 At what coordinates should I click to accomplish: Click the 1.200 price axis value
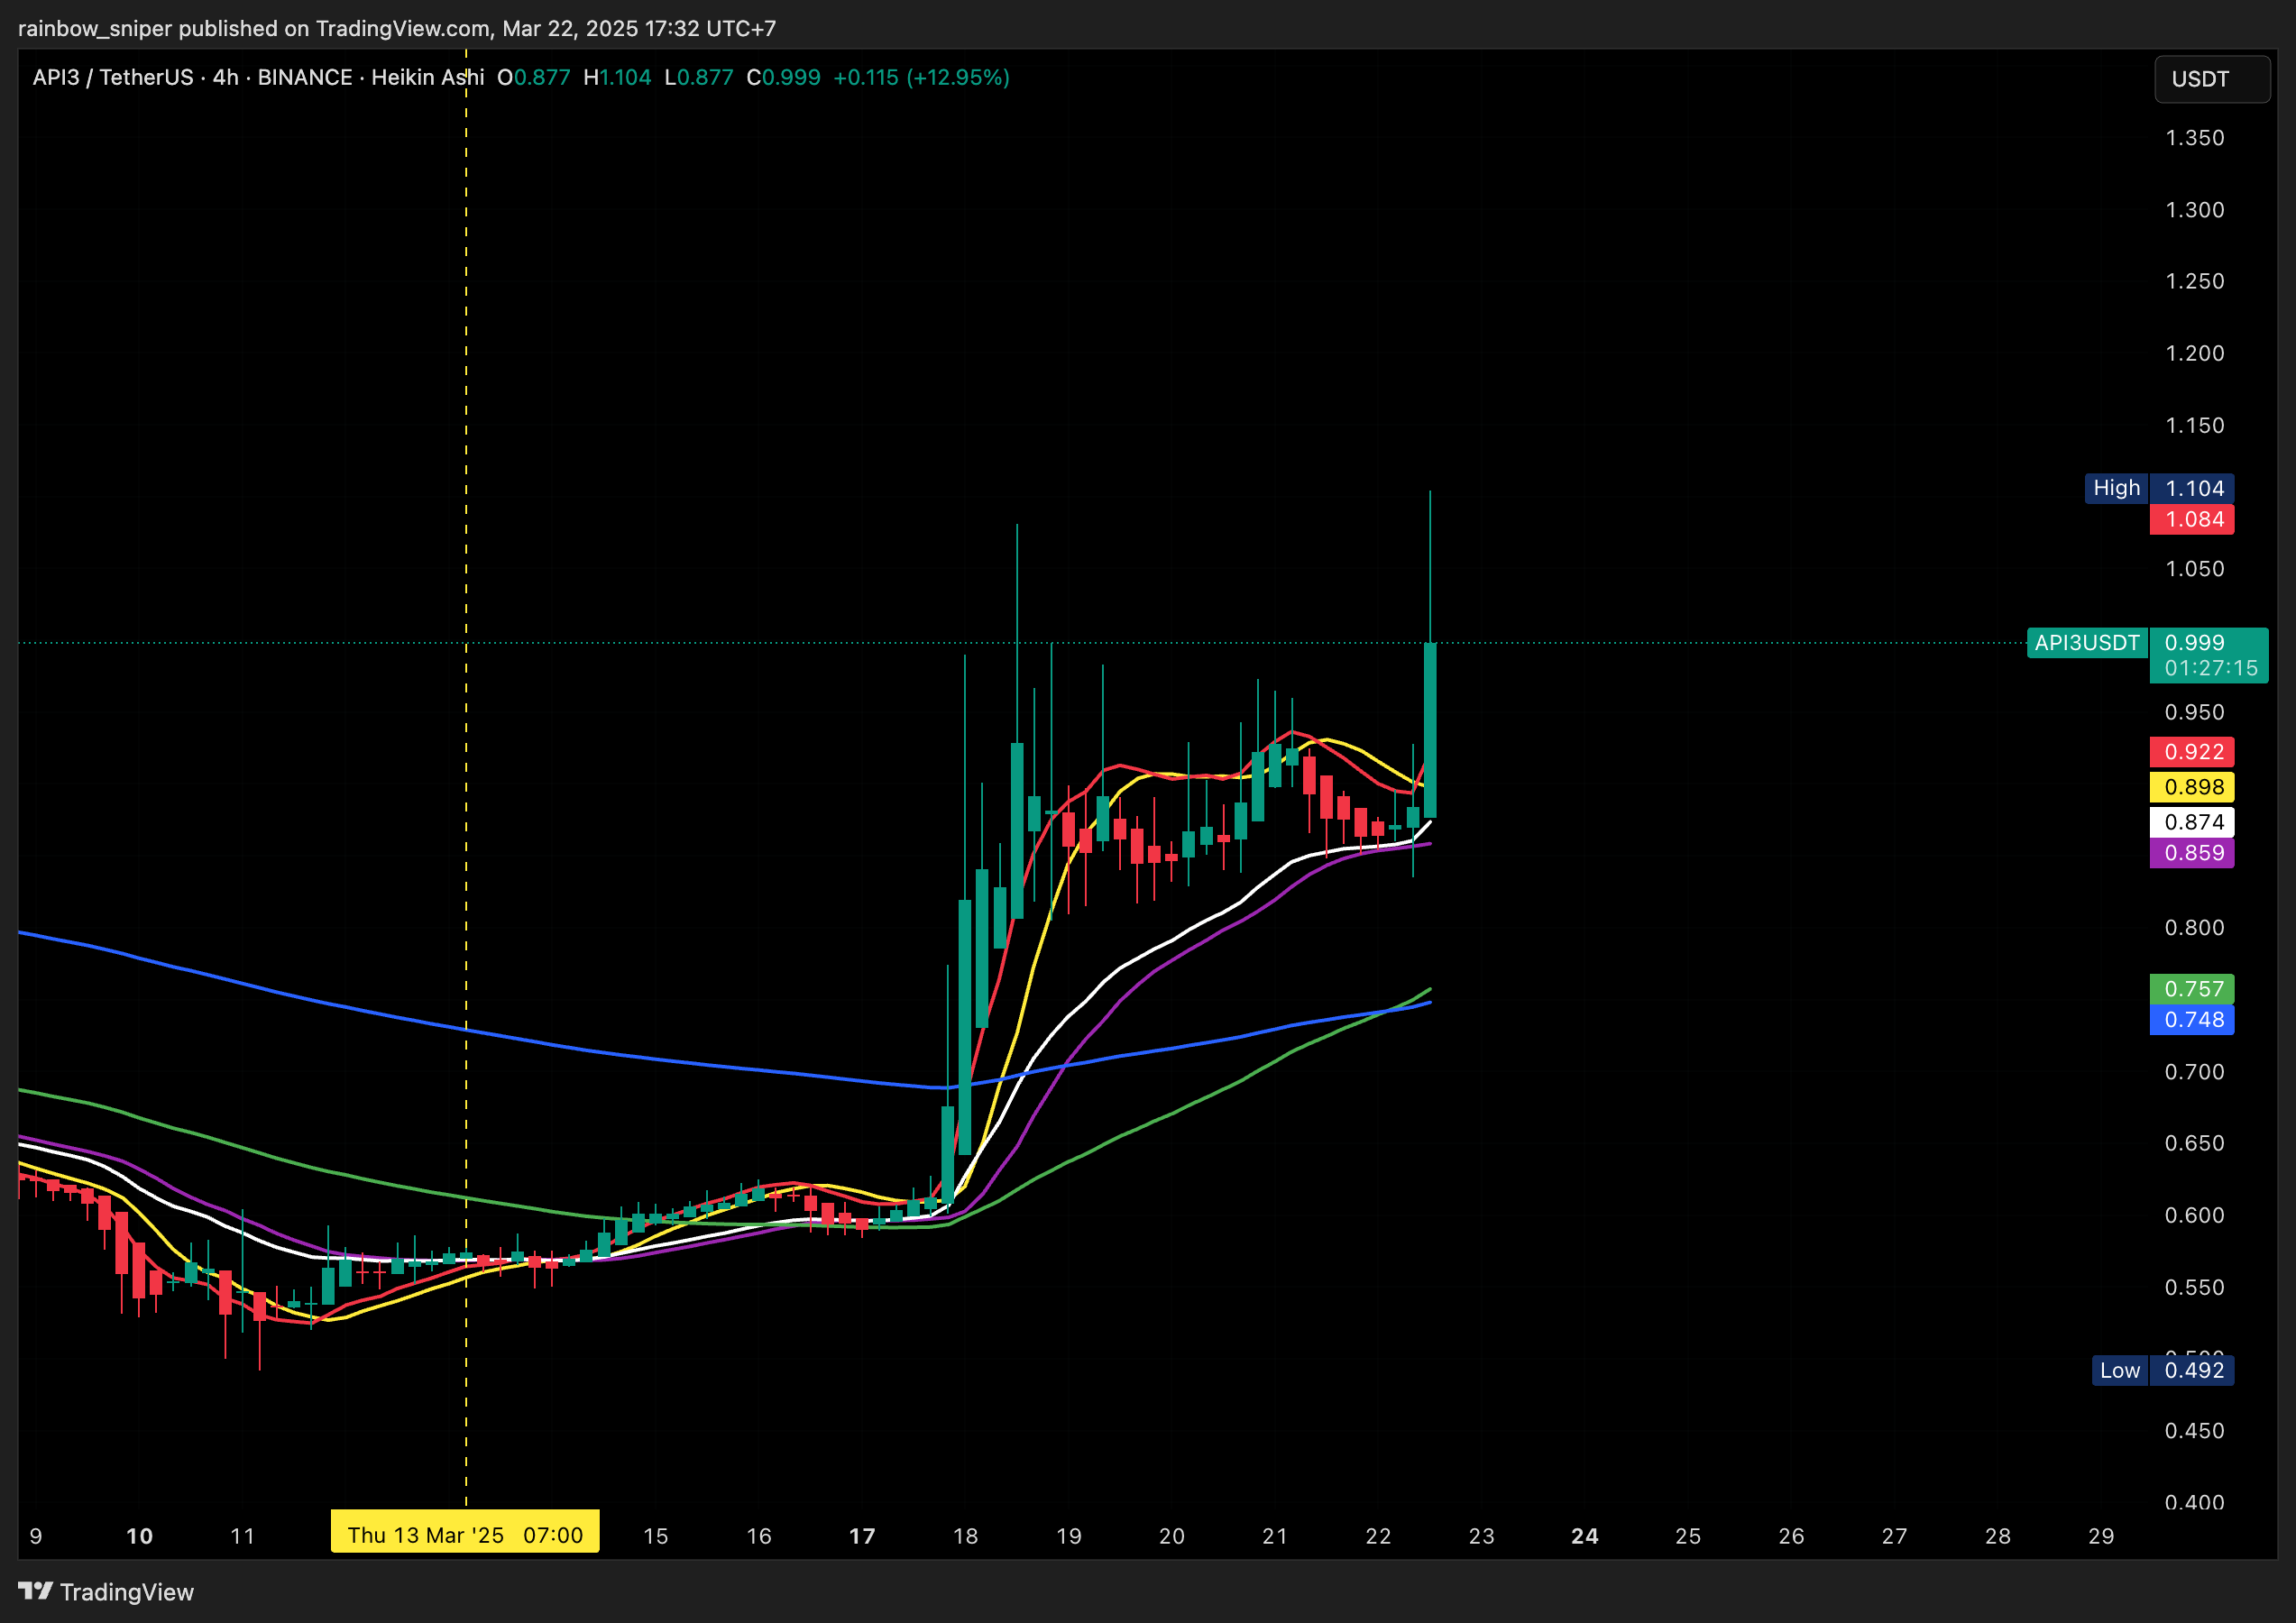(x=2194, y=353)
